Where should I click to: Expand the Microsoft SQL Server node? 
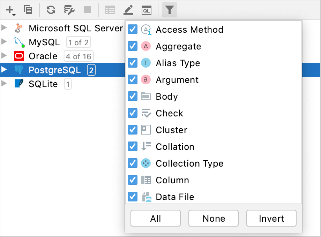click(x=4, y=28)
